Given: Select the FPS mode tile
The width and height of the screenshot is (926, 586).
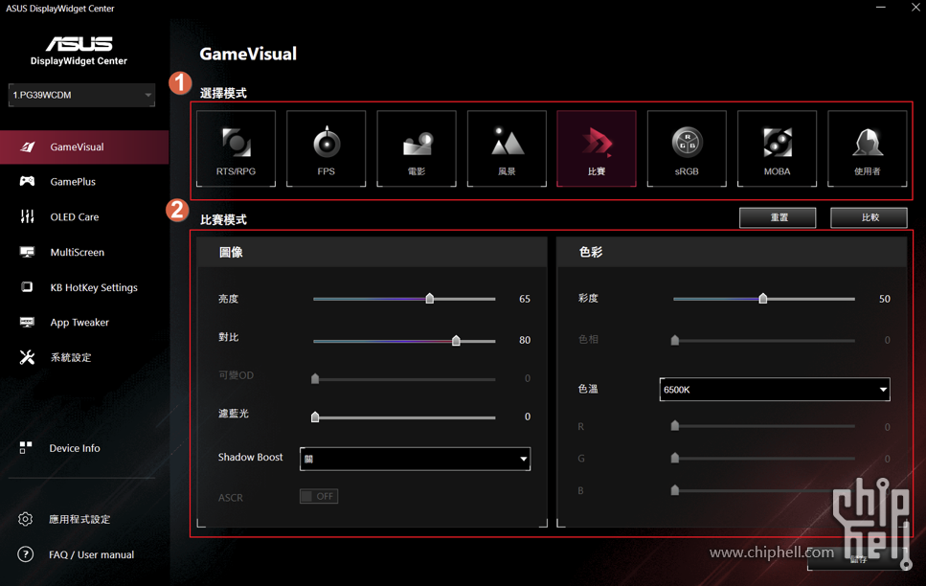Looking at the screenshot, I should 326,148.
